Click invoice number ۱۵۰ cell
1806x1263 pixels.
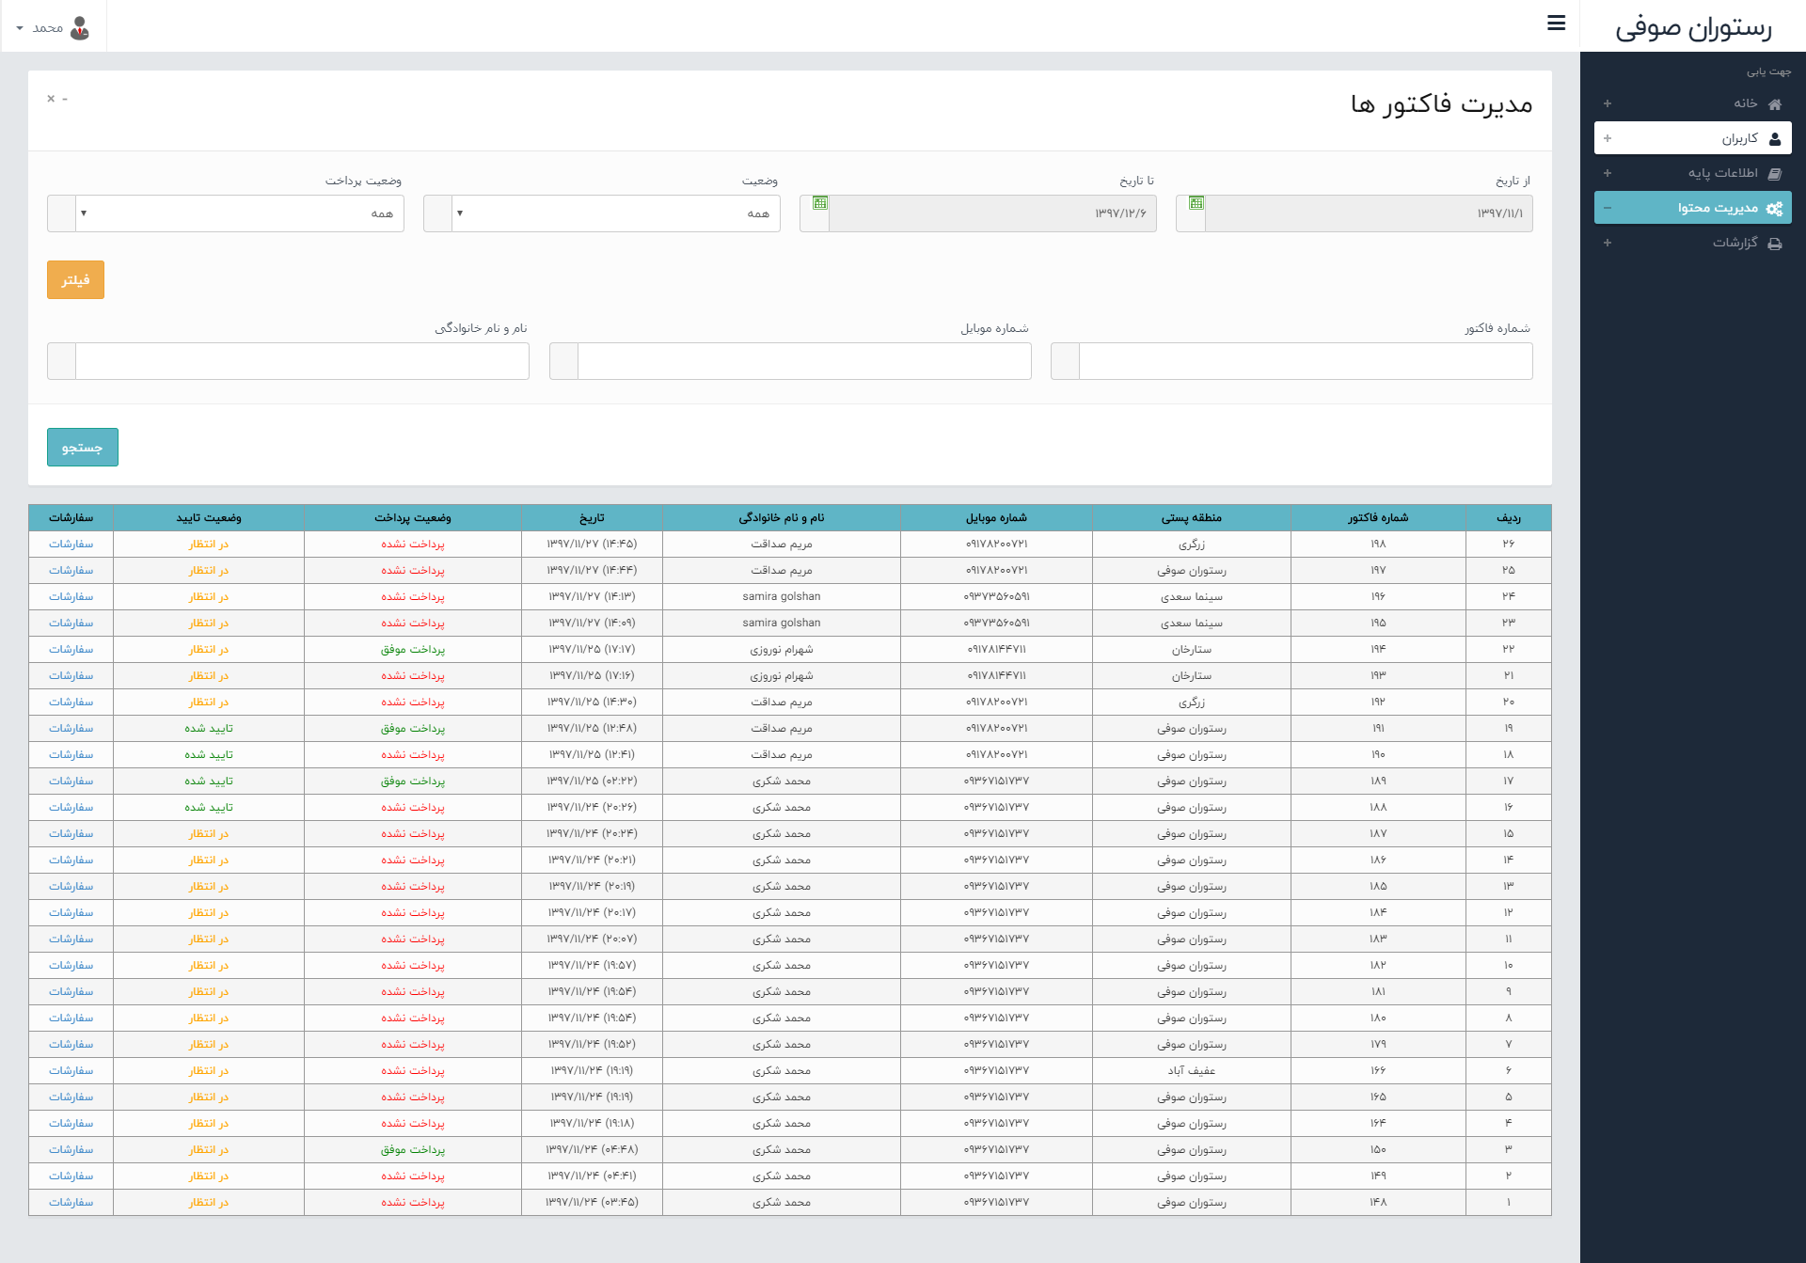click(1378, 1149)
